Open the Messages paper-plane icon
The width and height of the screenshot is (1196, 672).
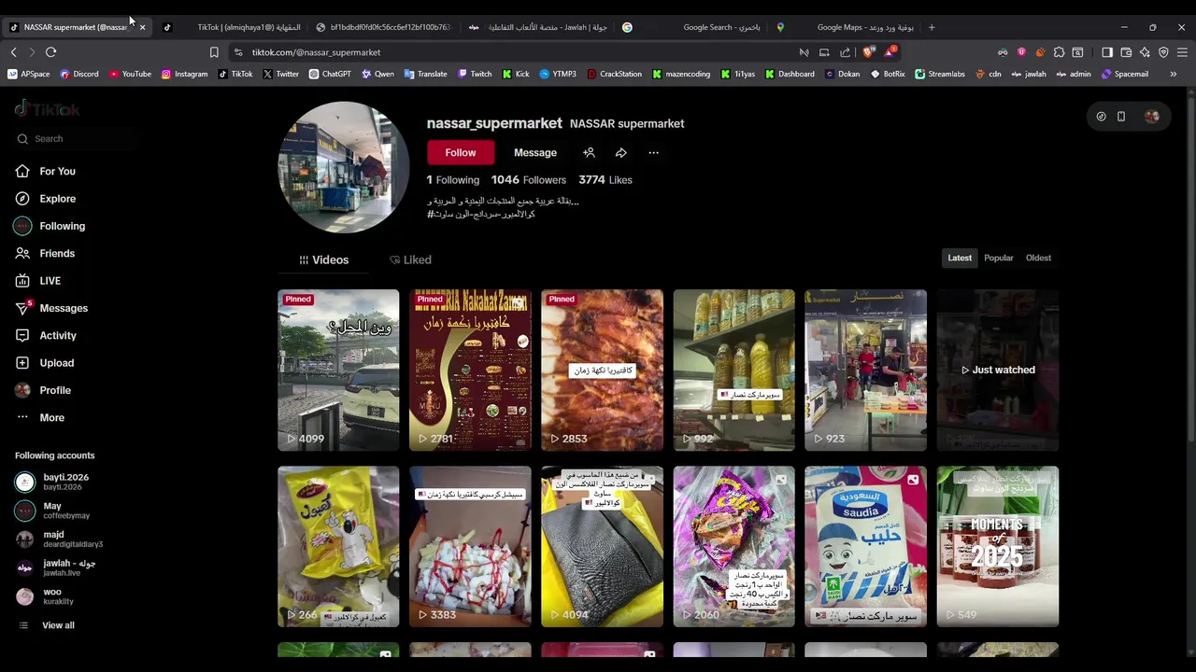(x=22, y=308)
